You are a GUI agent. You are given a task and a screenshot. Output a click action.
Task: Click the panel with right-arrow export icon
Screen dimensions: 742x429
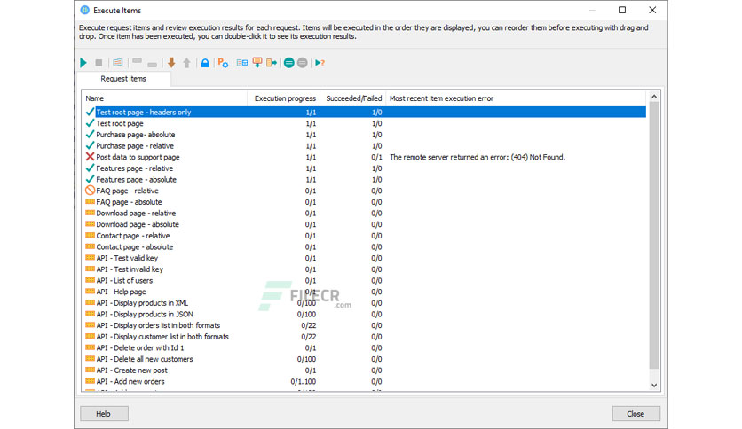point(272,62)
